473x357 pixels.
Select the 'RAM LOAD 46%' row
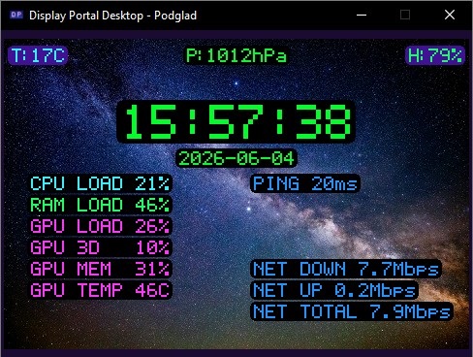pos(100,205)
